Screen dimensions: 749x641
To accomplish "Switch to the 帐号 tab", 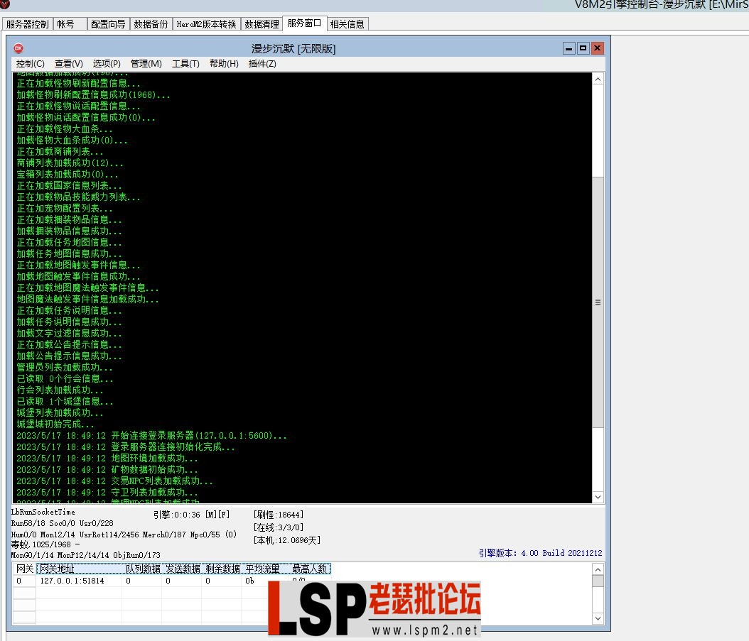I will coord(67,23).
